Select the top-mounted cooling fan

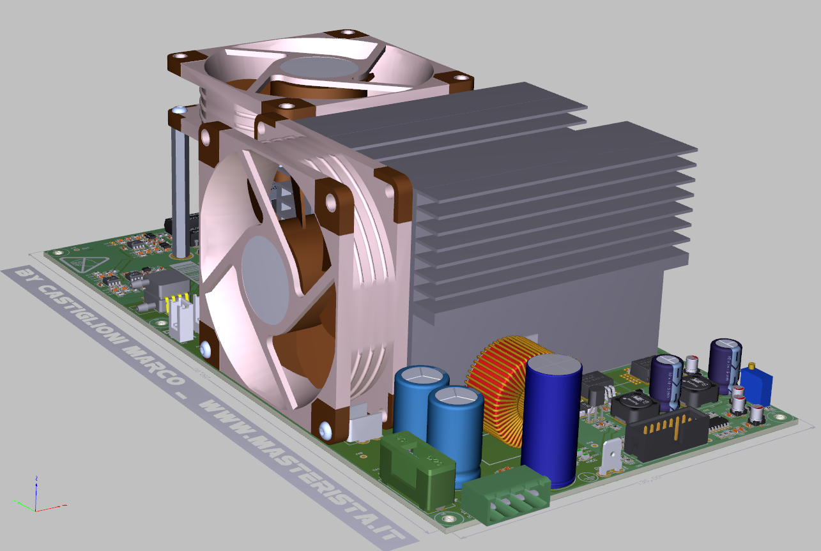coord(321,77)
